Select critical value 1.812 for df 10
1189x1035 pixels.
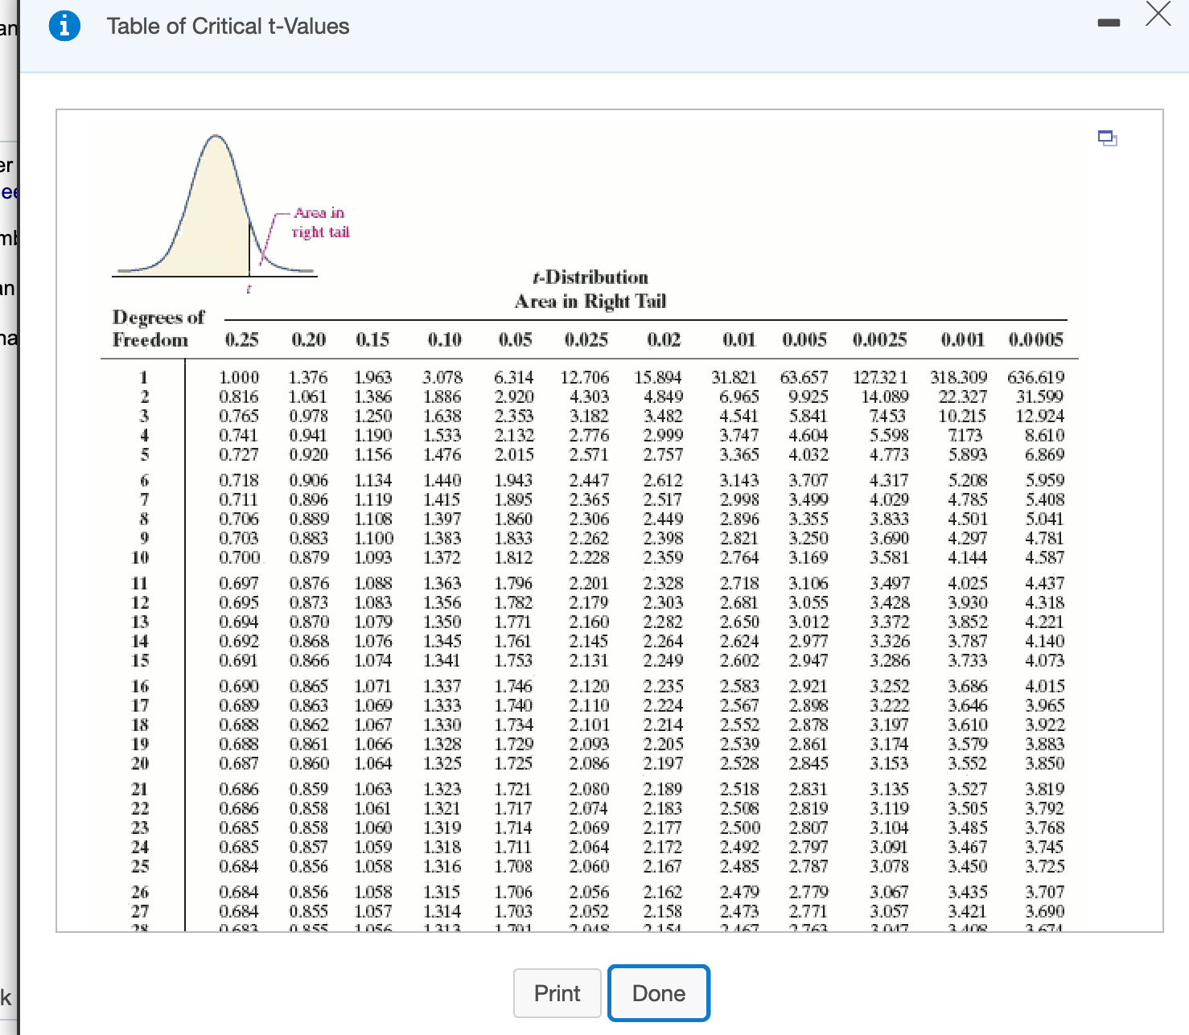pyautogui.click(x=513, y=557)
